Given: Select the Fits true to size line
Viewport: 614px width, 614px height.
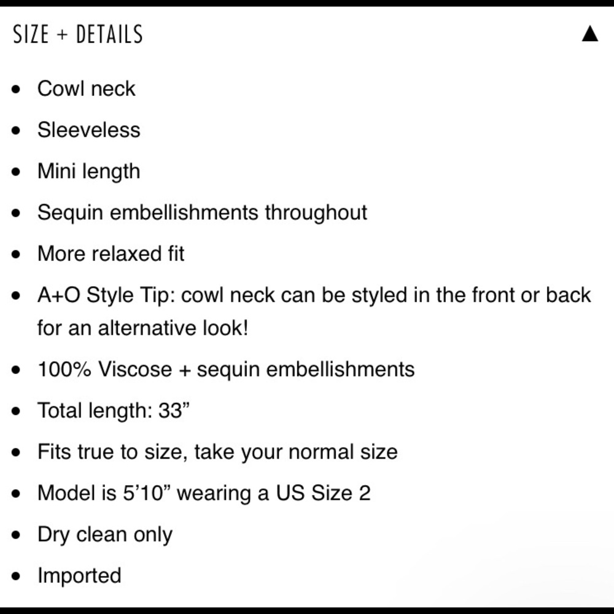Looking at the screenshot, I should pos(218,452).
